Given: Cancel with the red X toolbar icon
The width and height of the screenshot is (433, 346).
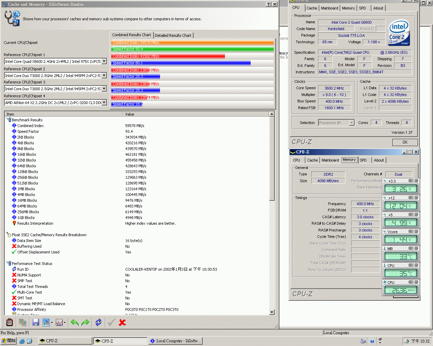Looking at the screenshot, I should click(x=122, y=322).
